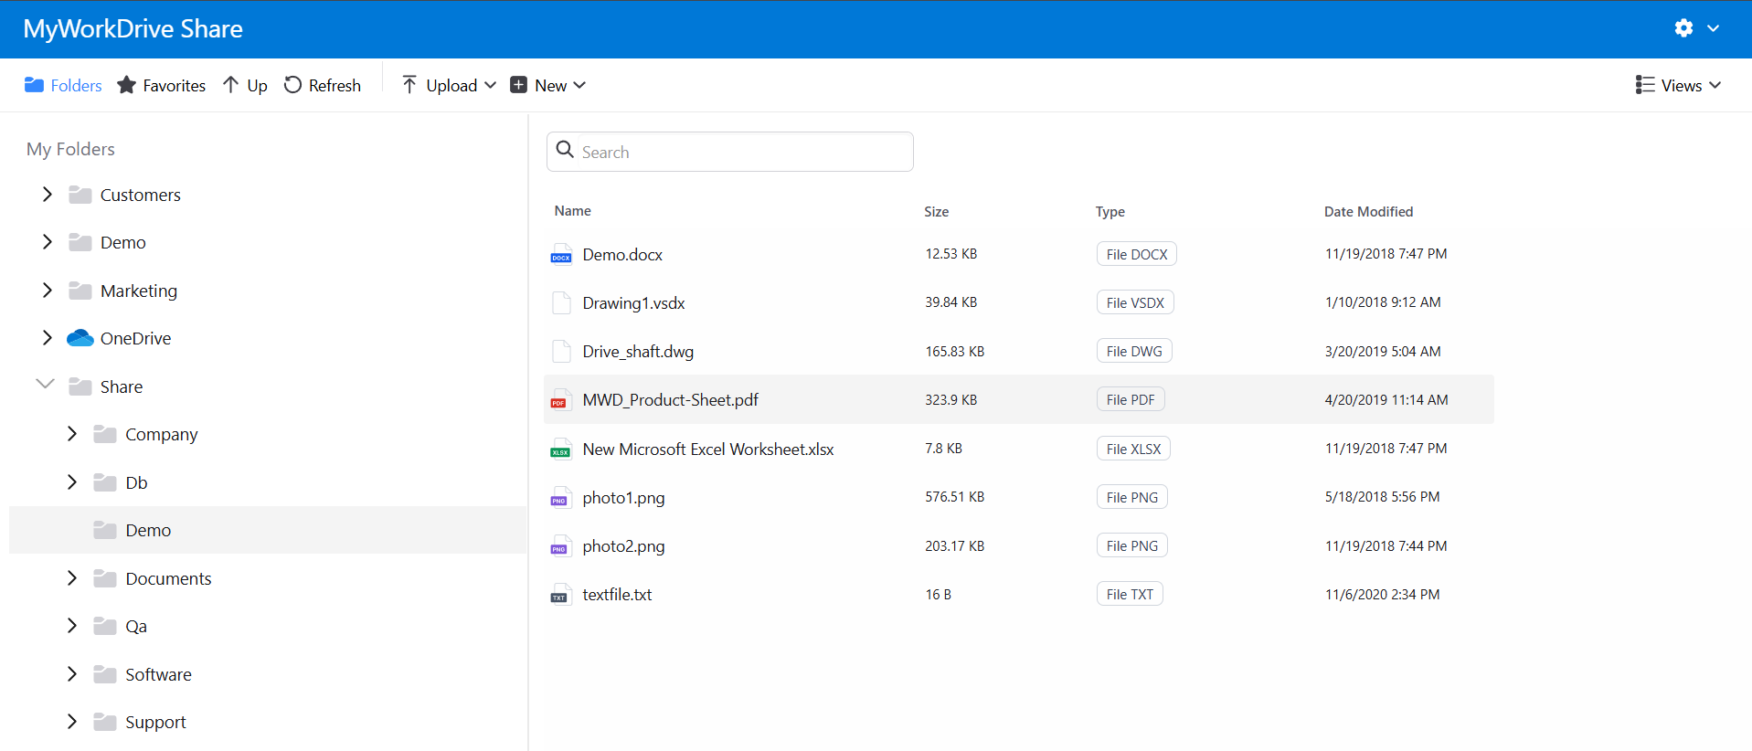Select the Marketing folder in tree

coord(139,291)
